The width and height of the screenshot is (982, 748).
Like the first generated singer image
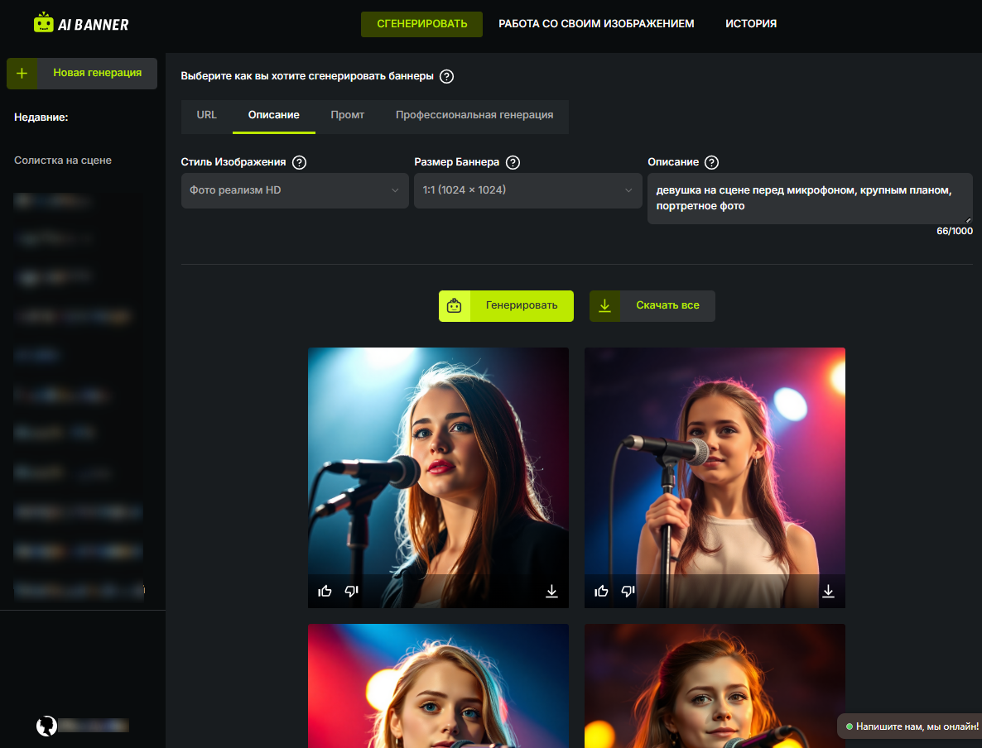(325, 591)
